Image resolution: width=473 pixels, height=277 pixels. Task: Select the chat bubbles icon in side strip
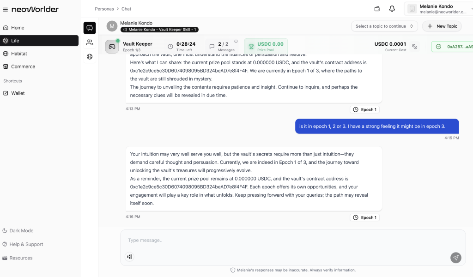90,28
